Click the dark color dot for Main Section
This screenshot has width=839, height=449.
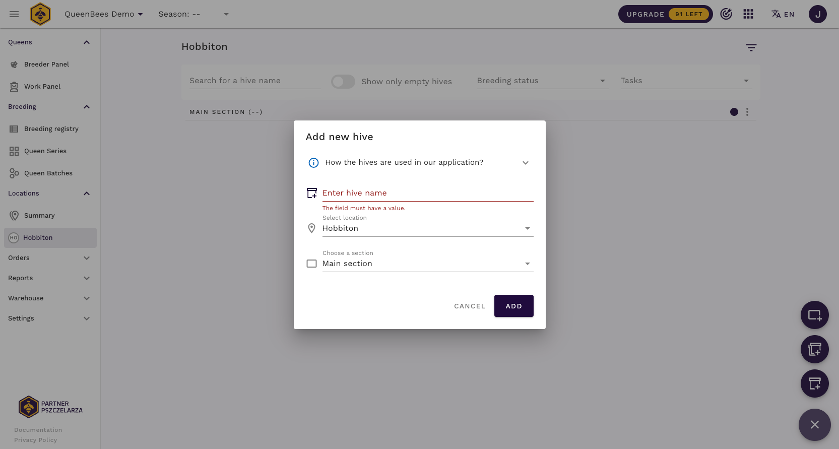click(734, 112)
